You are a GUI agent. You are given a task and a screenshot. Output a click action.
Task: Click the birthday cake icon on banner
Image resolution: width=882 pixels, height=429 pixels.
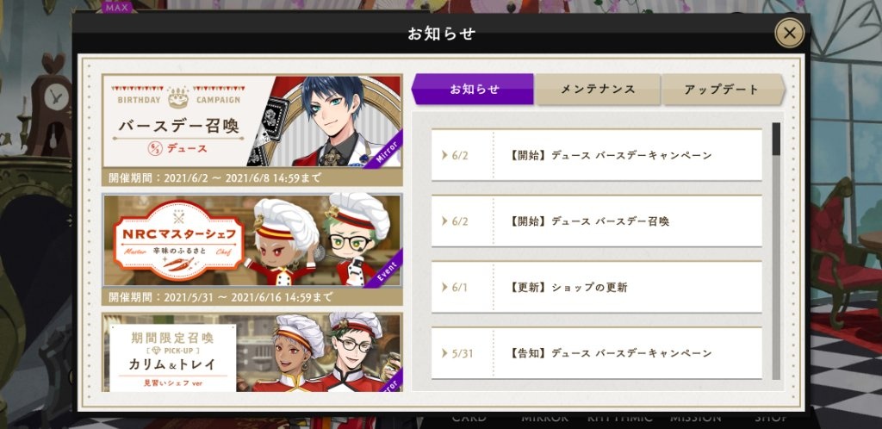(x=178, y=97)
